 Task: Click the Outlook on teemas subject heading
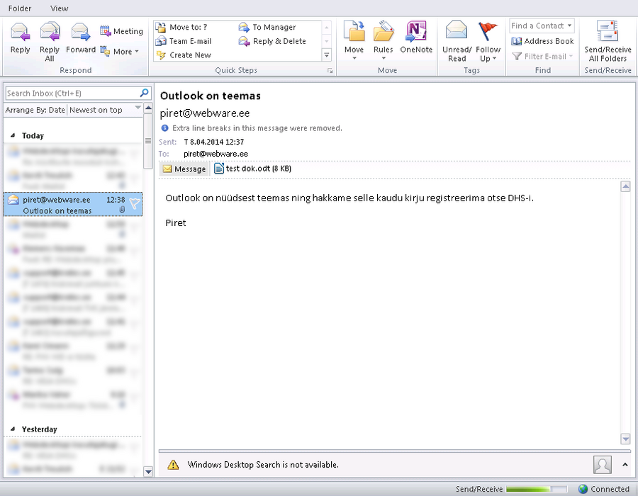pyautogui.click(x=211, y=96)
